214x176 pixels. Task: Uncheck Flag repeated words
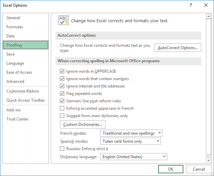coord(62,94)
